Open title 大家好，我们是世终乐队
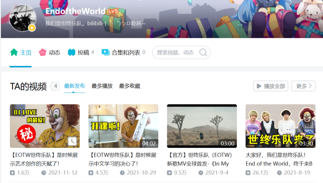323x183 pixels. 279,159
